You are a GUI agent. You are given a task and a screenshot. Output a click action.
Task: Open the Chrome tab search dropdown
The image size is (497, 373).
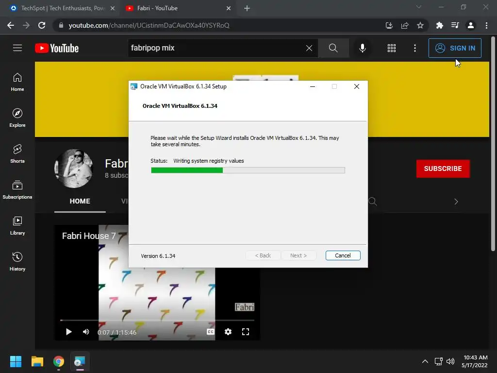tap(419, 7)
